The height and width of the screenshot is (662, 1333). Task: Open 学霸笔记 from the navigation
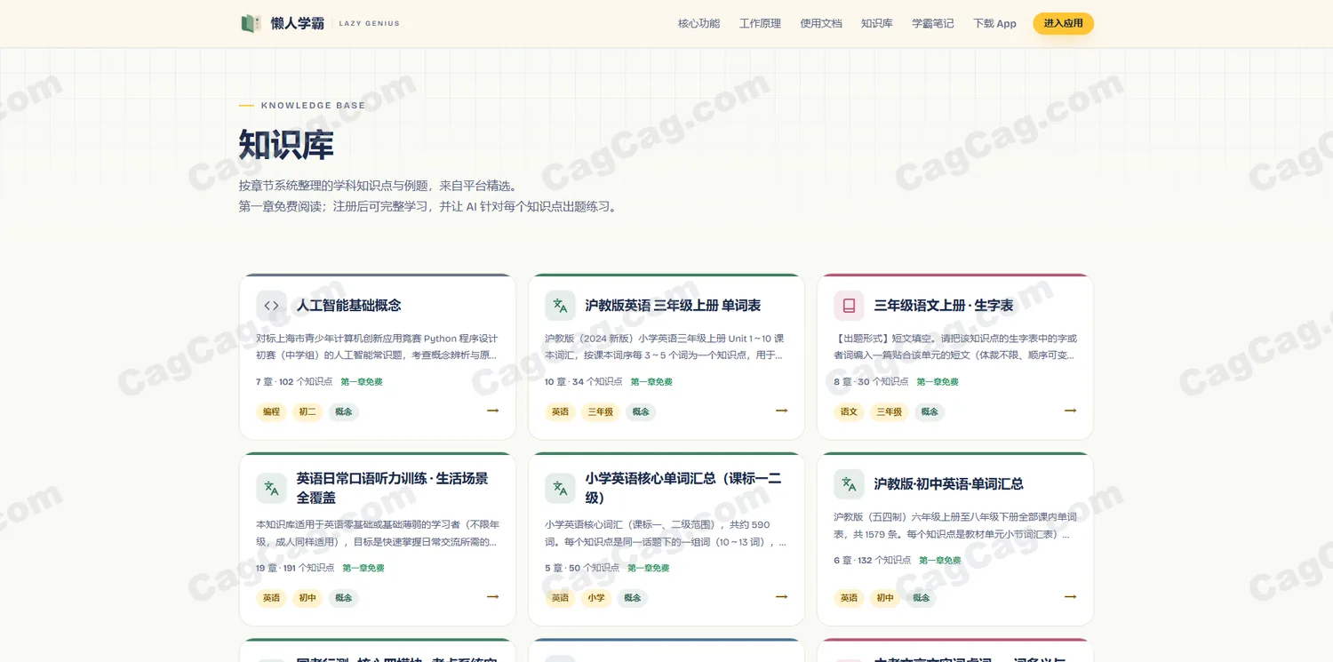[933, 24]
